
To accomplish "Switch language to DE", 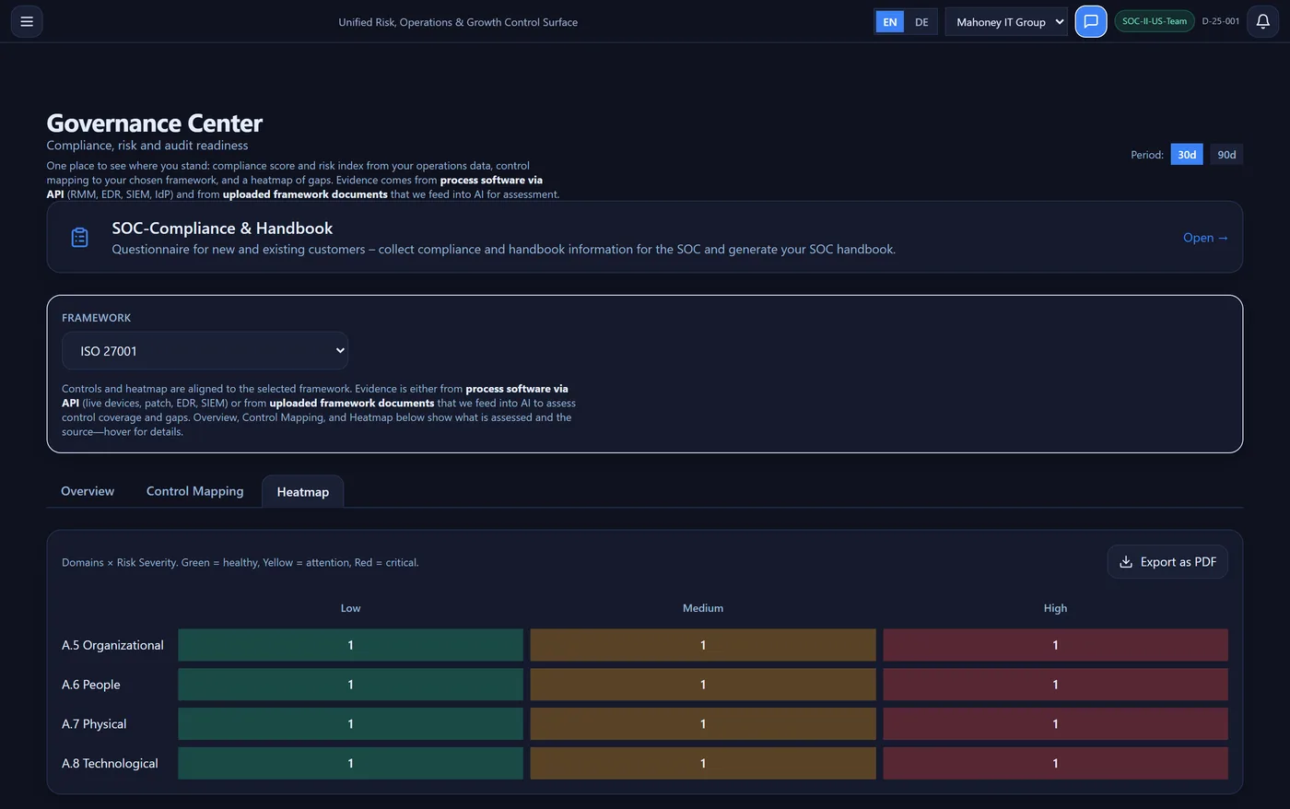I will pos(921,20).
